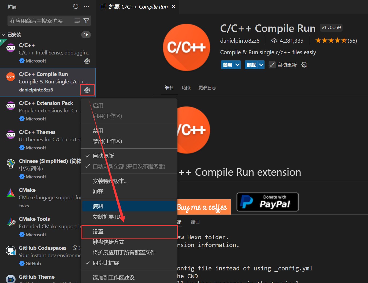Open gear settings beside auto update
Screen dimensions: 368x283
click(304, 65)
